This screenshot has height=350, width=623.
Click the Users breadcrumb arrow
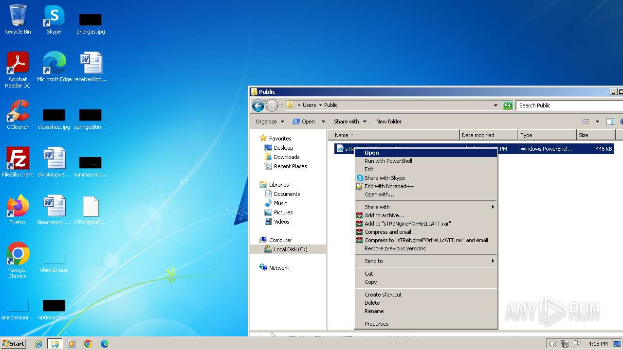click(320, 105)
